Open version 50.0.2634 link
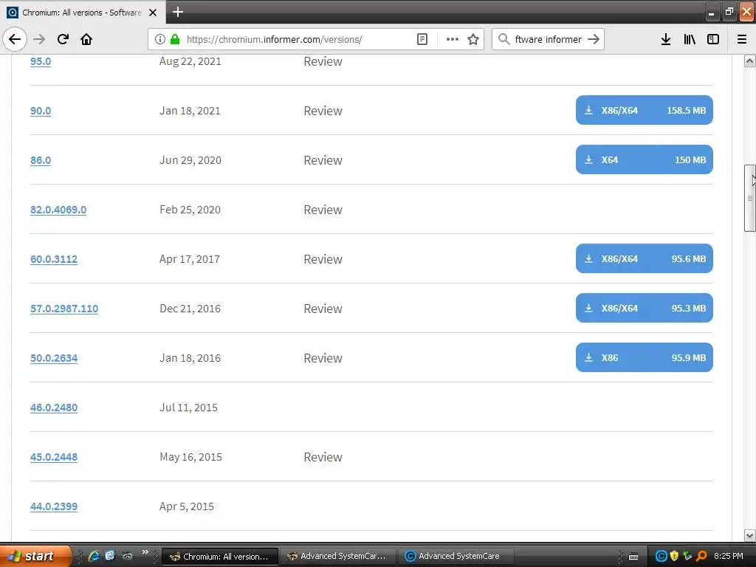Screen dimensions: 756x567 pos(54,358)
